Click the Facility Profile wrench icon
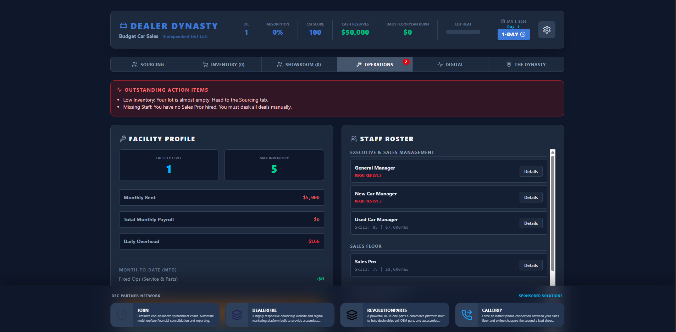 point(123,139)
